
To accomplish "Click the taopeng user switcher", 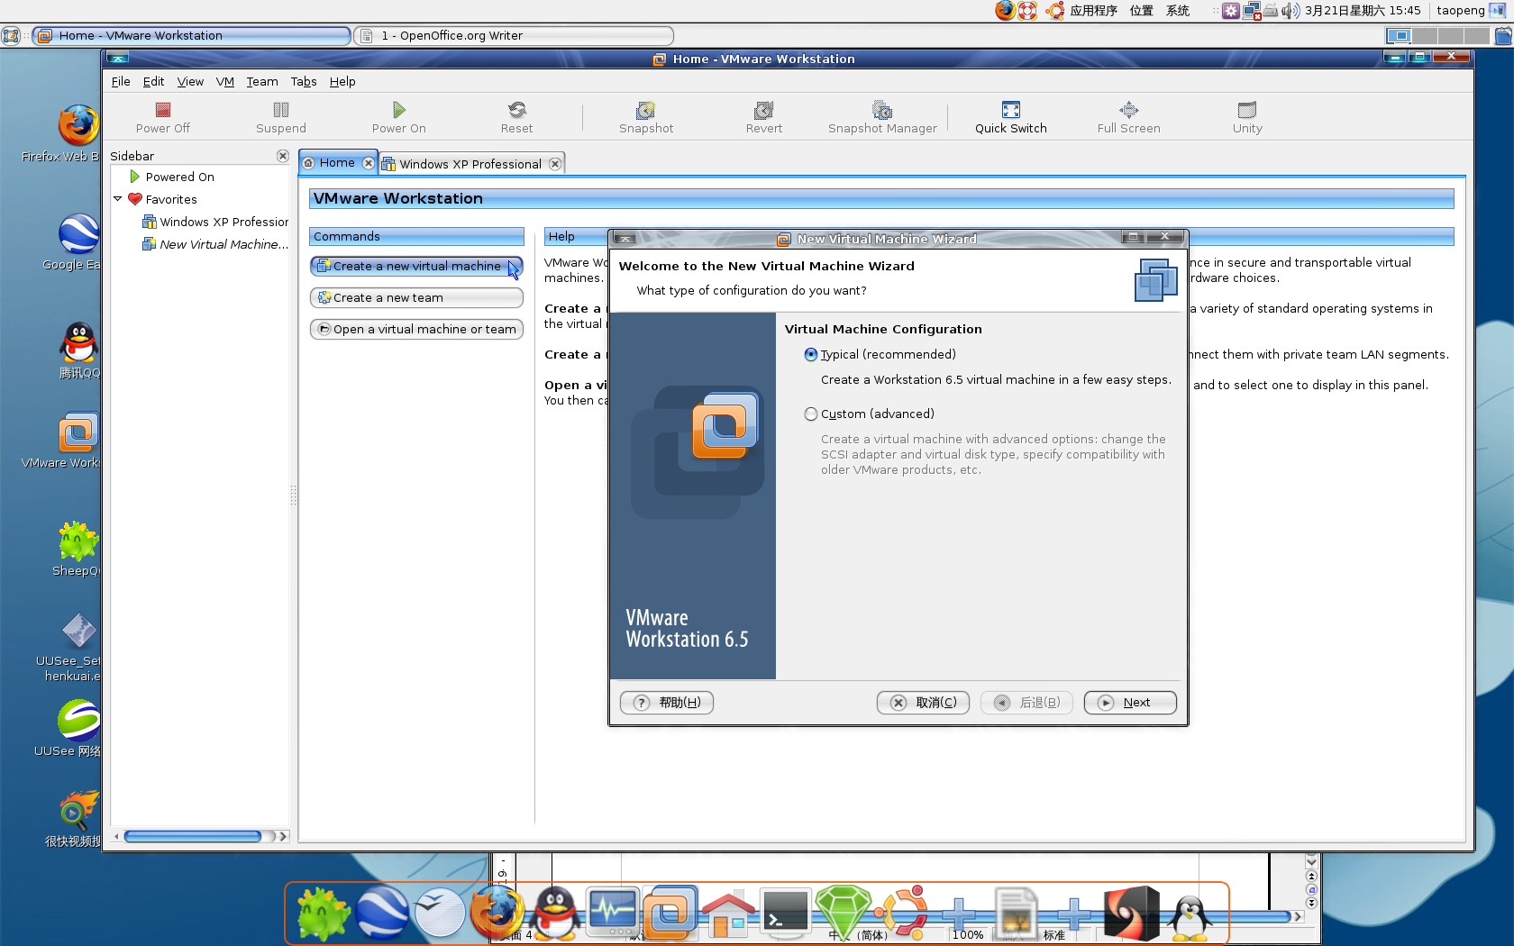I will click(x=1460, y=11).
